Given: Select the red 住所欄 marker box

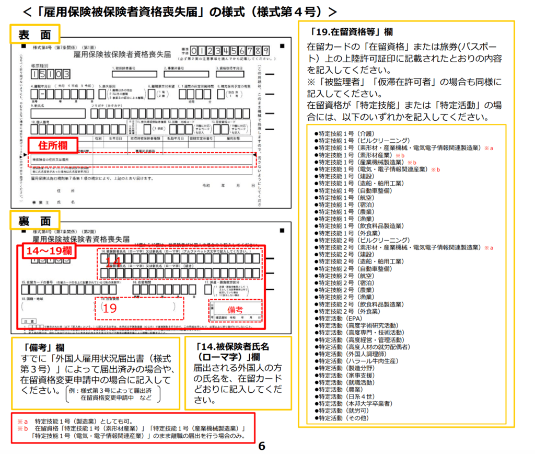Looking at the screenshot, I should coord(52,145).
